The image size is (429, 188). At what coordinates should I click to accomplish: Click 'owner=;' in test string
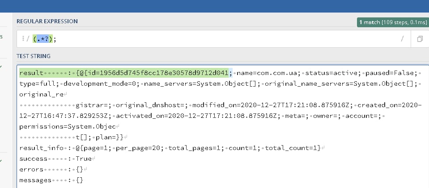click(327, 116)
